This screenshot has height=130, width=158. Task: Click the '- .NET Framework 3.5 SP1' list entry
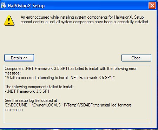pos(27,91)
